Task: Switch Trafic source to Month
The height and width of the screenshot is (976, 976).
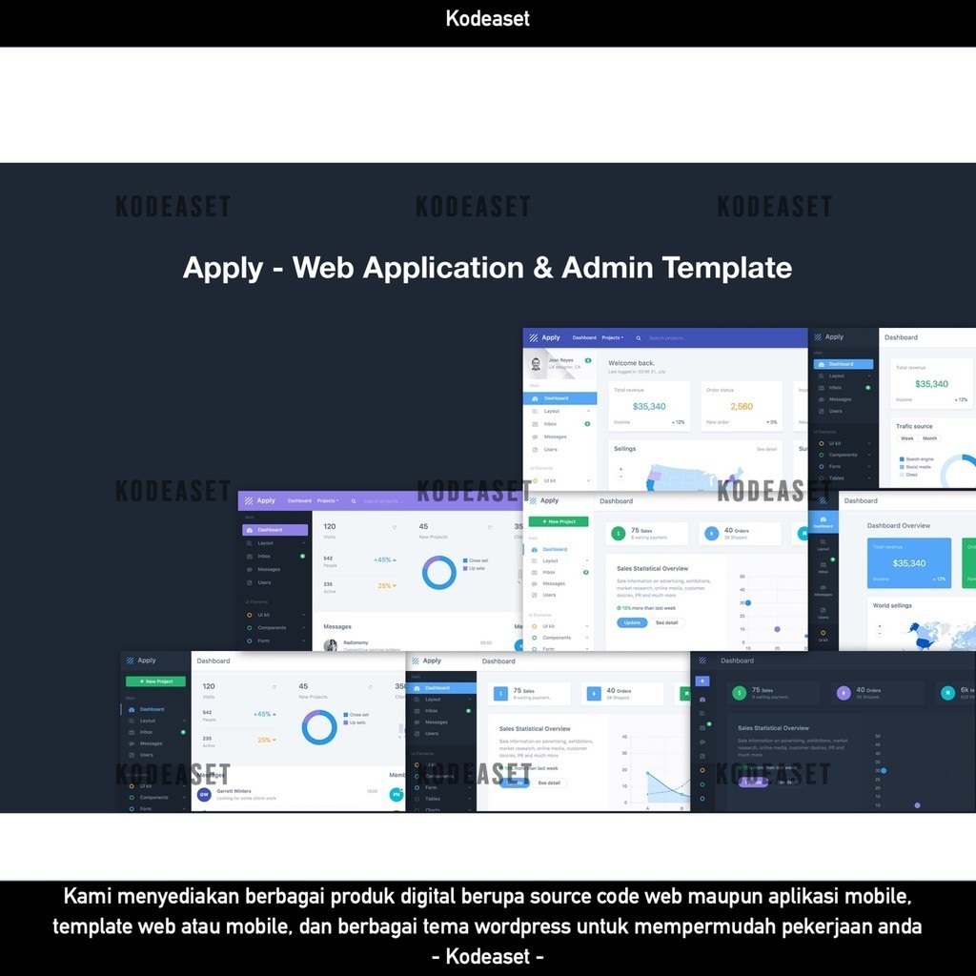Action: pos(929,438)
